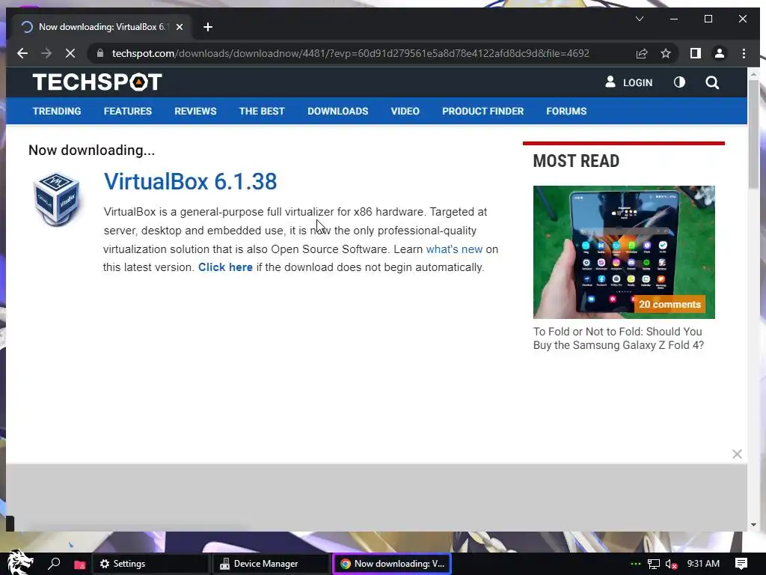Image resolution: width=766 pixels, height=575 pixels.
Task: Share this page via share icon
Action: tap(641, 53)
